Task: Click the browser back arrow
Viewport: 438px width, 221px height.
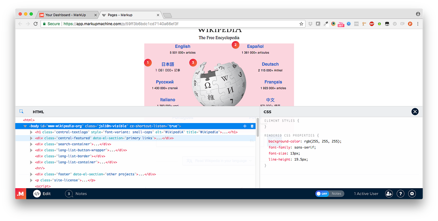Action: pyautogui.click(x=20, y=24)
